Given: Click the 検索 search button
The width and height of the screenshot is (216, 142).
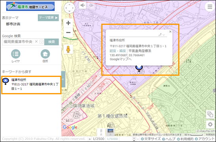Looking at the screenshot, I should coord(52,42).
